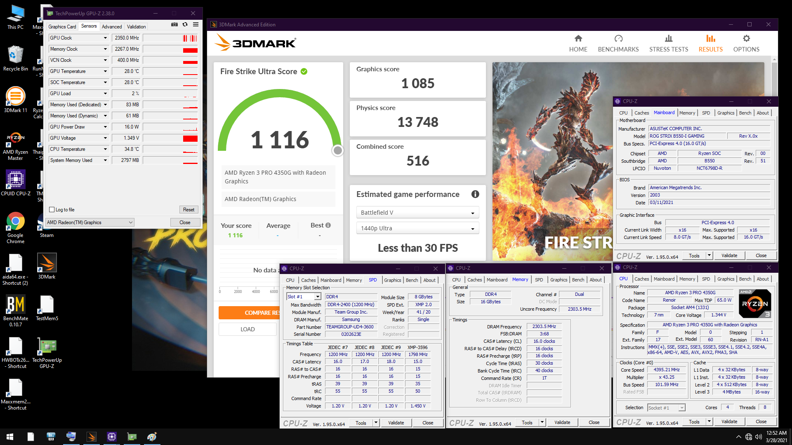Screen dimensions: 792x445
Task: Click 3DMark icon in the taskbar
Action: pyautogui.click(x=92, y=437)
